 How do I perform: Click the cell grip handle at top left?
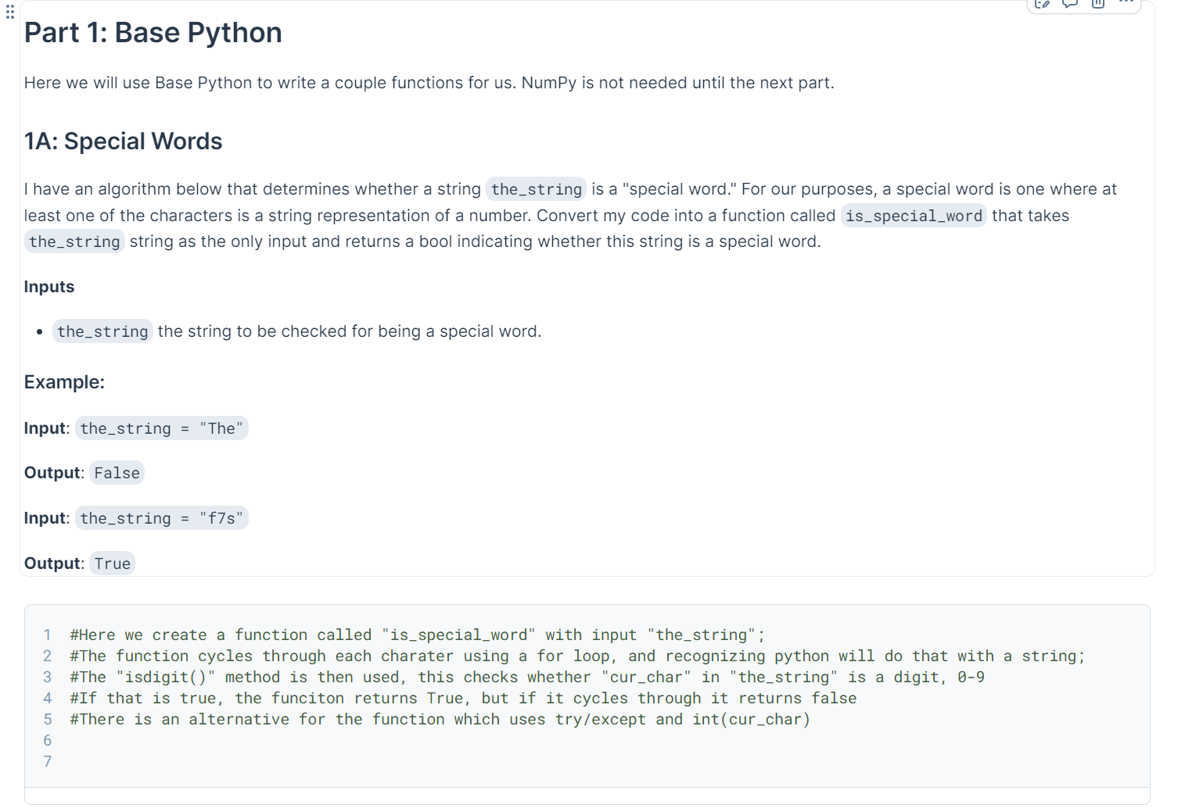(9, 12)
